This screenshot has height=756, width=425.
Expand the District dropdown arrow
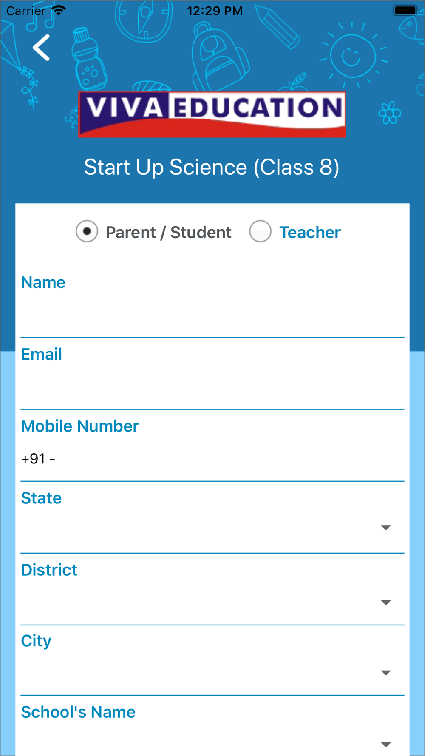click(x=385, y=603)
